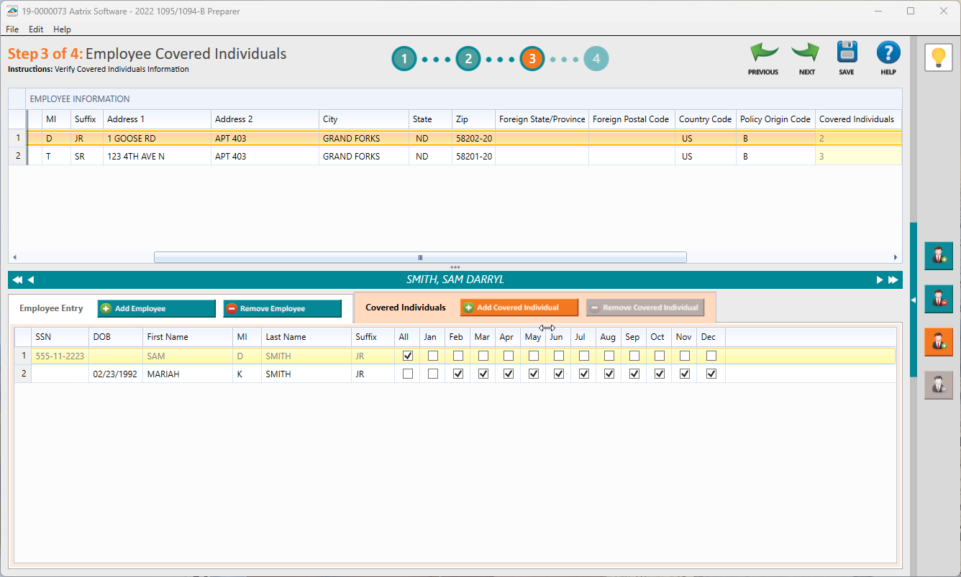Open the File menu
The image size is (961, 577).
point(12,29)
